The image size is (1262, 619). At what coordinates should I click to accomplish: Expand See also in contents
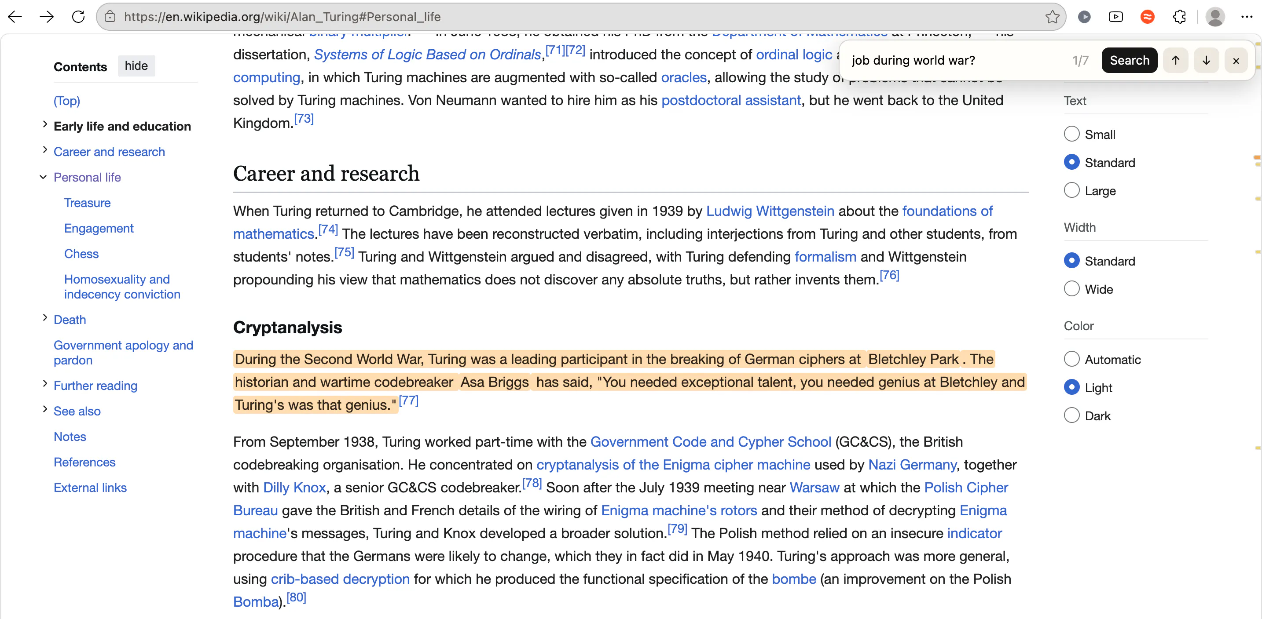44,410
